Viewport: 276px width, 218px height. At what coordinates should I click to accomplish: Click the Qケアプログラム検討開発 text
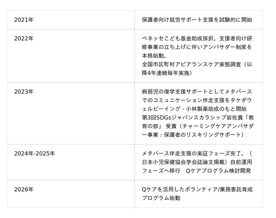coord(218,171)
